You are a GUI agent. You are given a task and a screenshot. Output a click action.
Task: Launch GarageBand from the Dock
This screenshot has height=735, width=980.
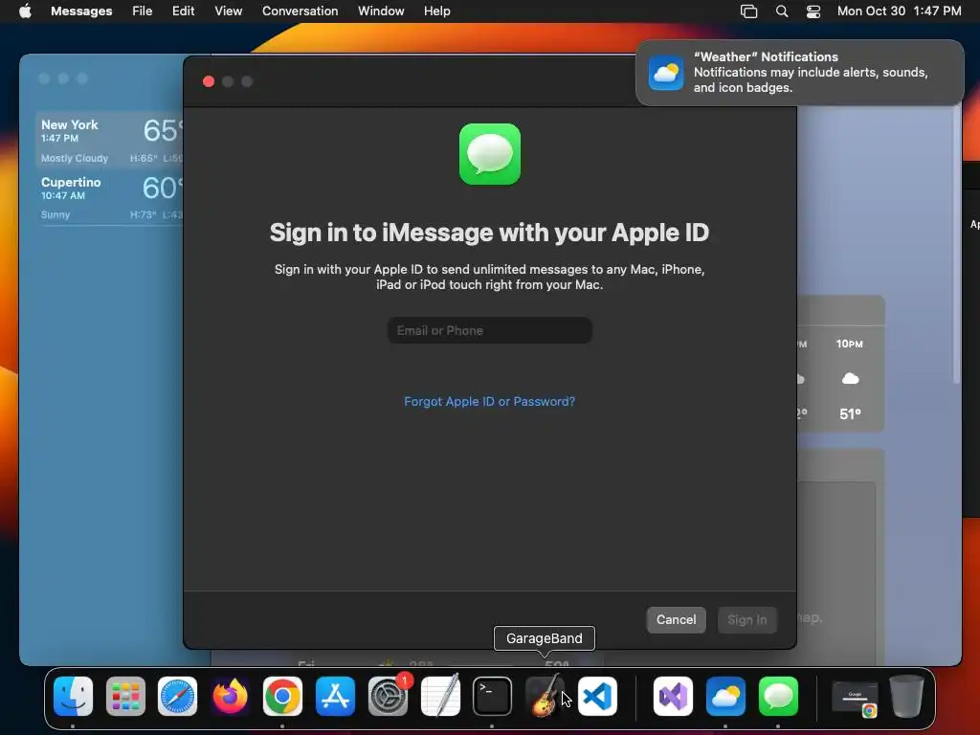545,696
